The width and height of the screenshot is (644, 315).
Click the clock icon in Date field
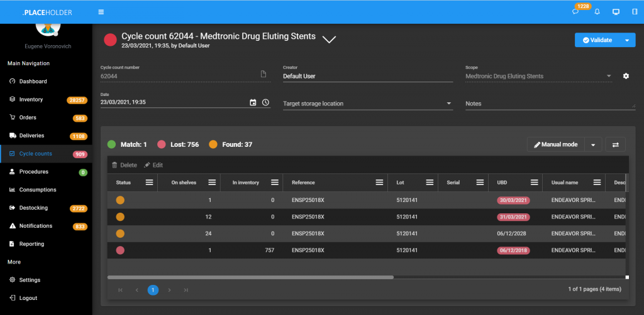click(x=265, y=102)
